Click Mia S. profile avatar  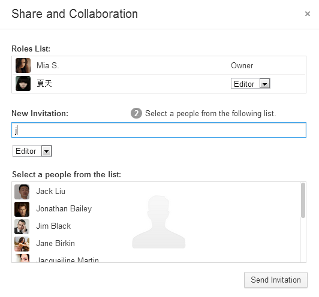click(x=23, y=65)
